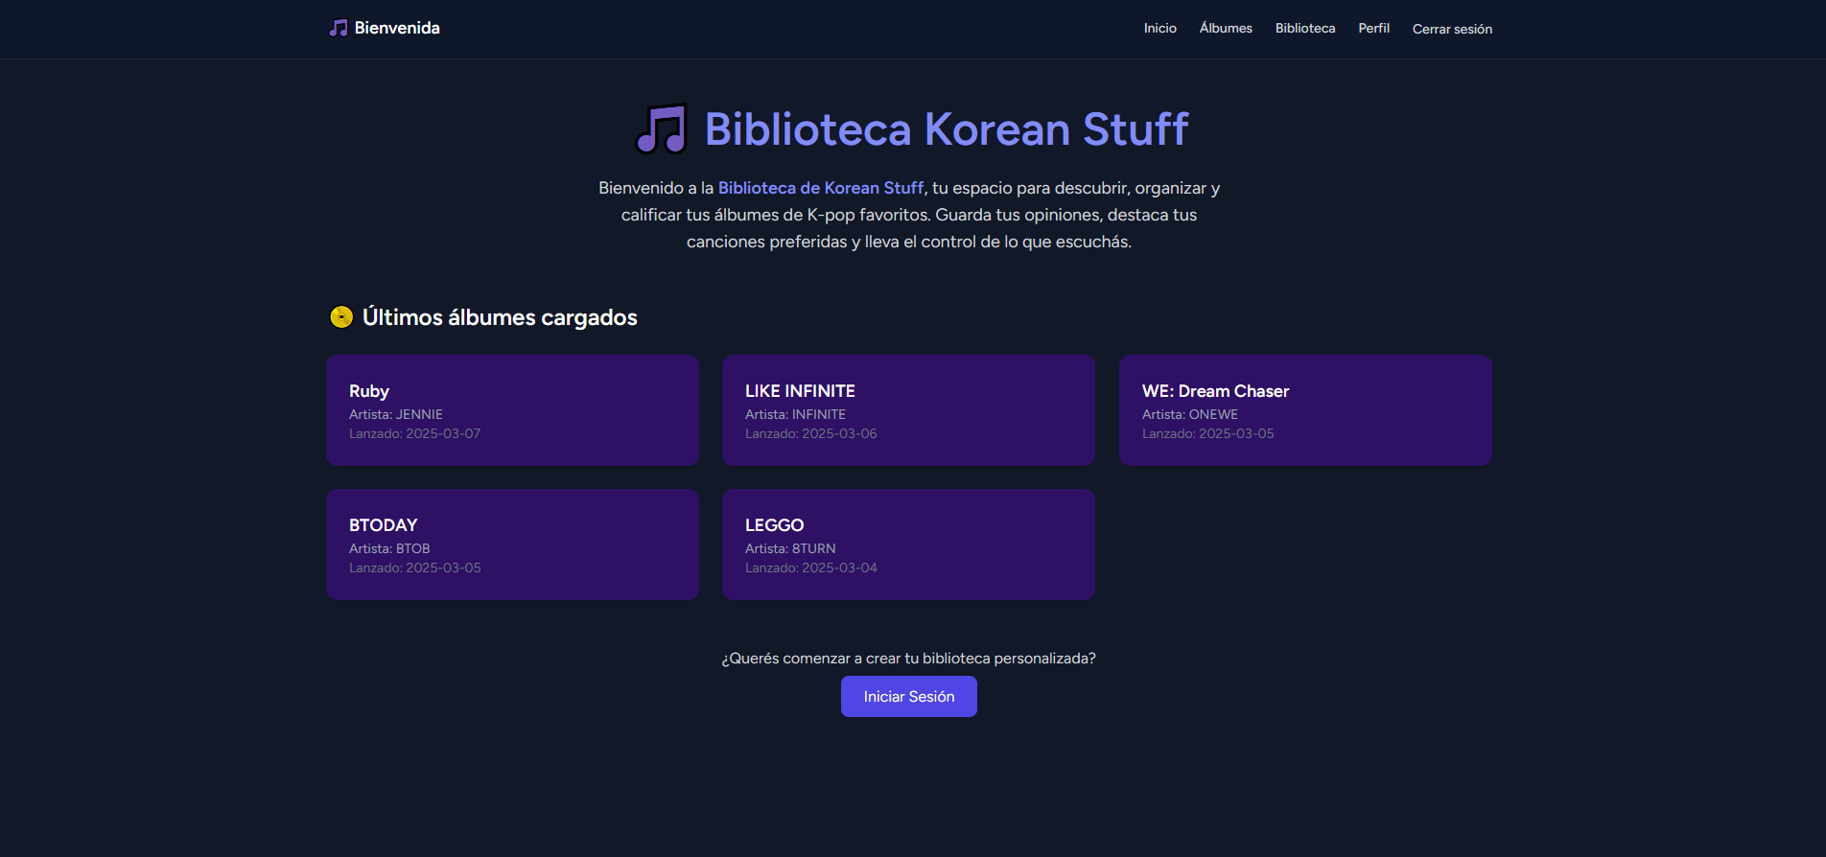The image size is (1826, 857).
Task: Click the Últimos álbumes cargados heading
Action: 500,317
